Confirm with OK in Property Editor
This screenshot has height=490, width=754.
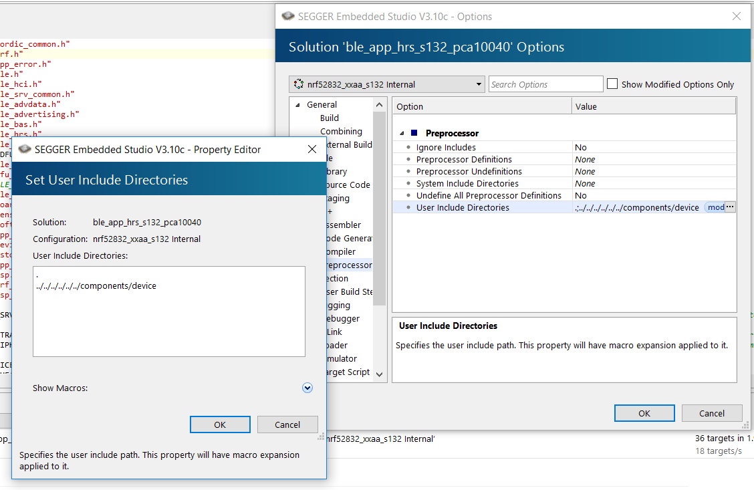220,424
